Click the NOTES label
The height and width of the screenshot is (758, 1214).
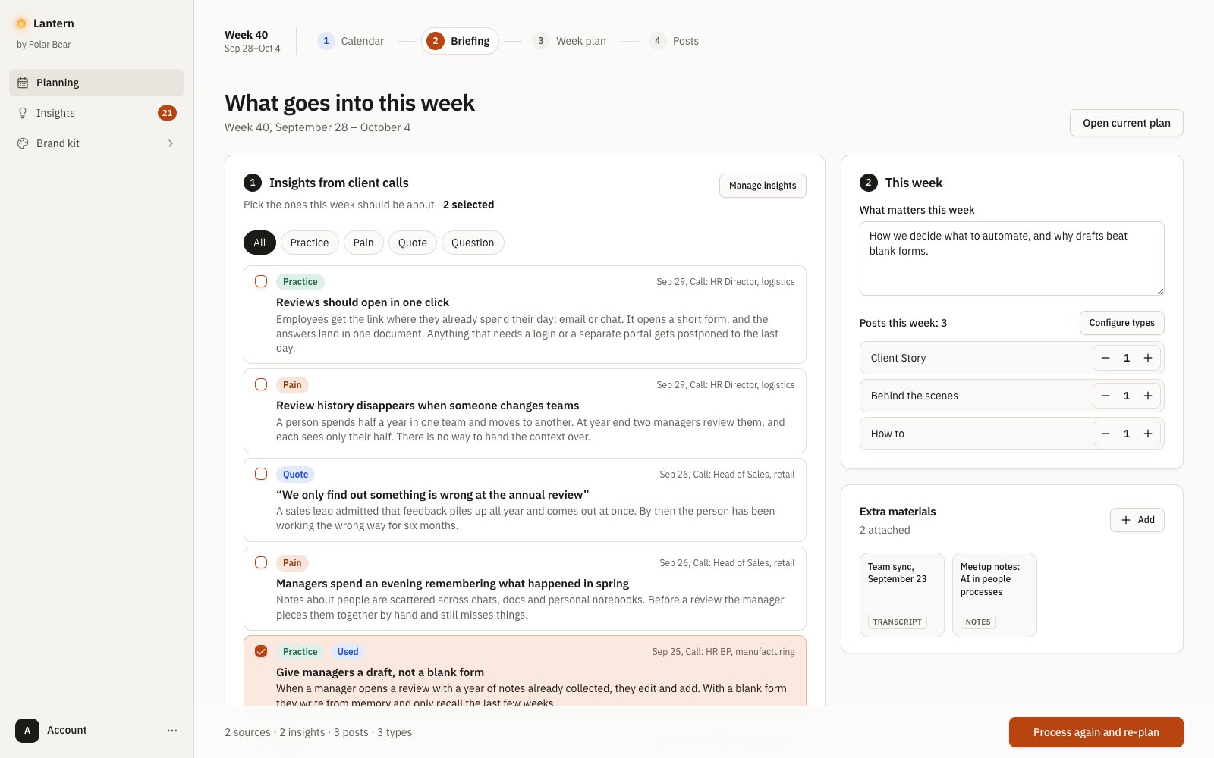(x=978, y=622)
